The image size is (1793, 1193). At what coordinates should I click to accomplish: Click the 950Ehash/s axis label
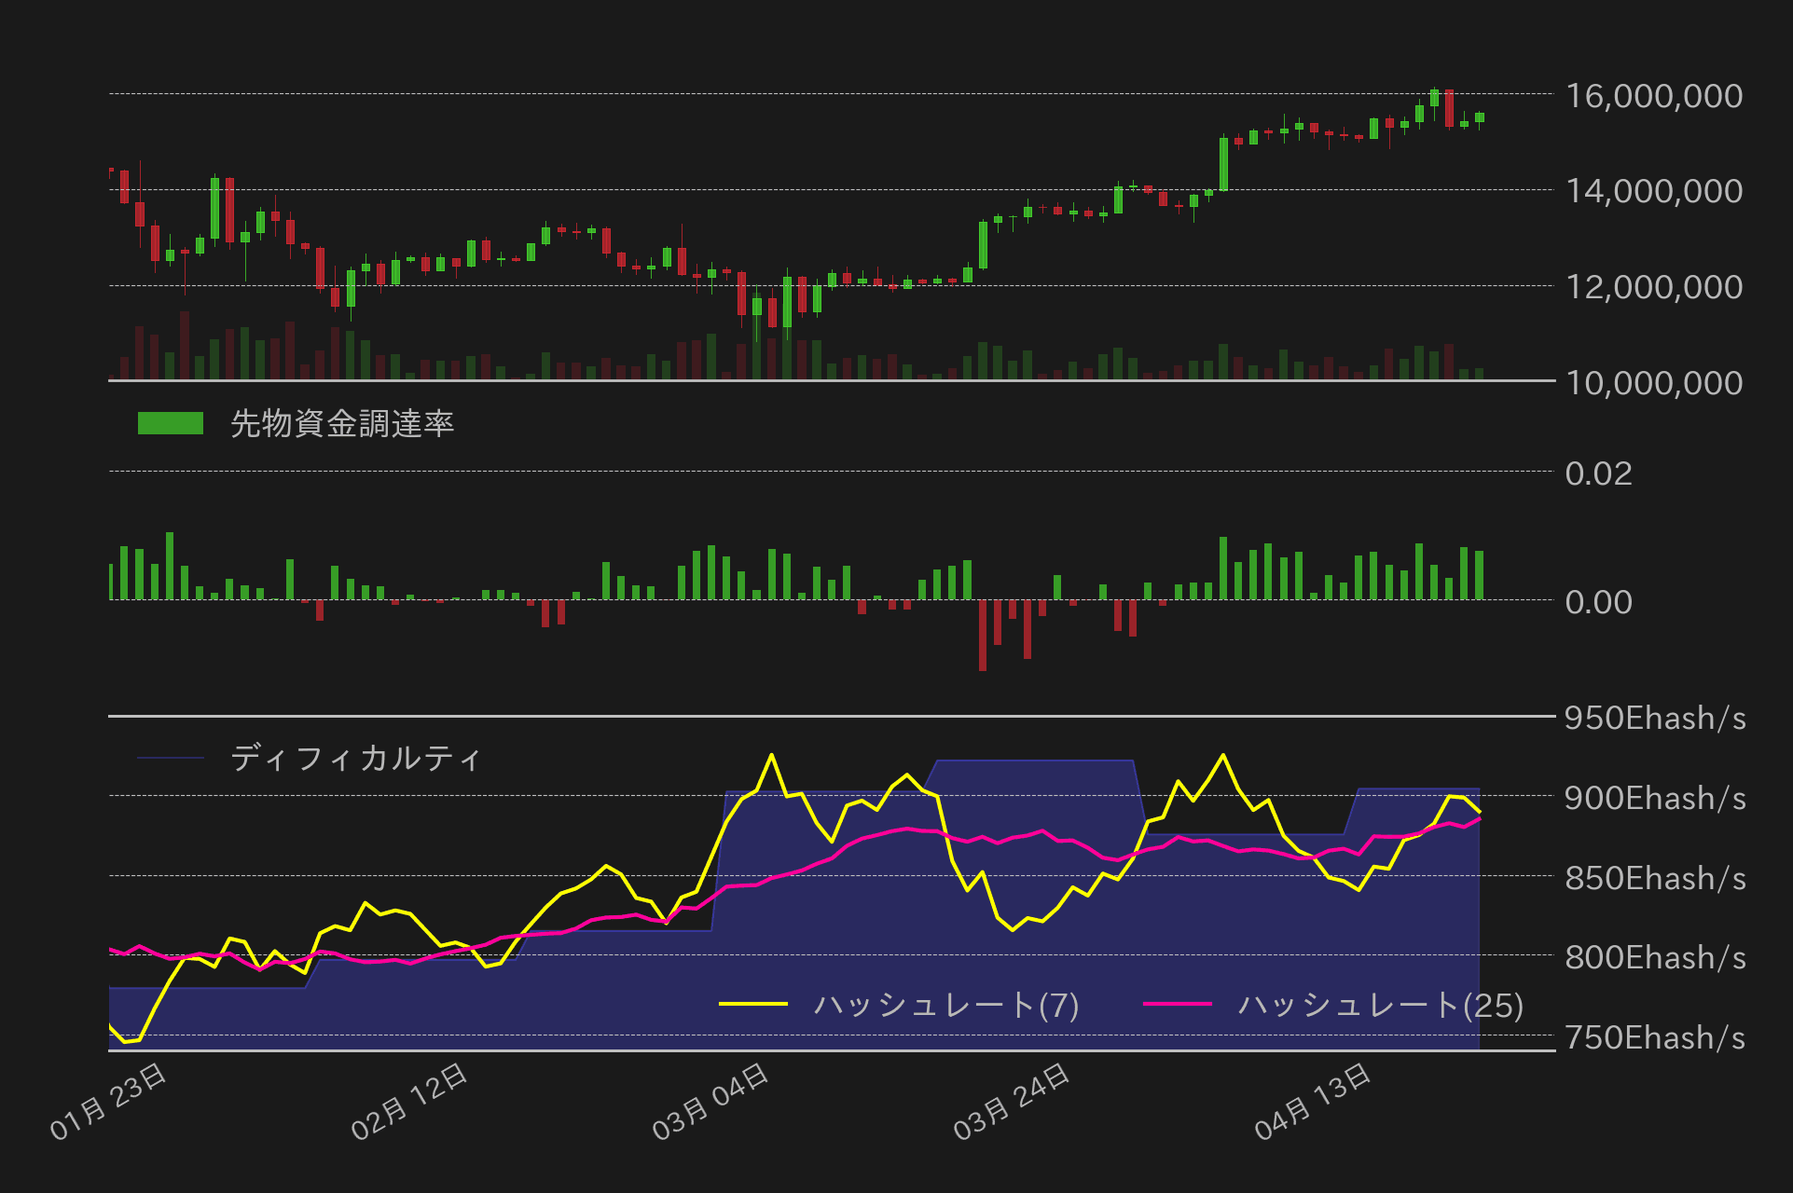[x=1654, y=718]
